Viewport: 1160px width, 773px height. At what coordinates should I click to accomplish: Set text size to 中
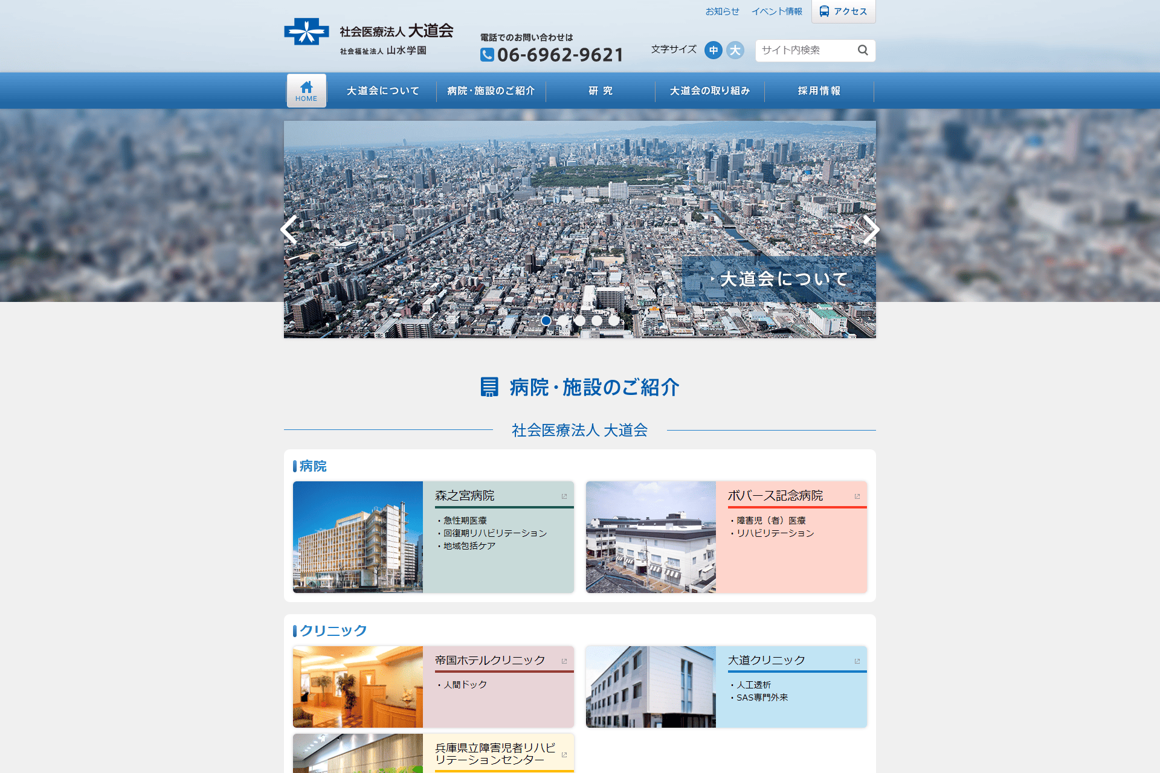[x=714, y=50]
